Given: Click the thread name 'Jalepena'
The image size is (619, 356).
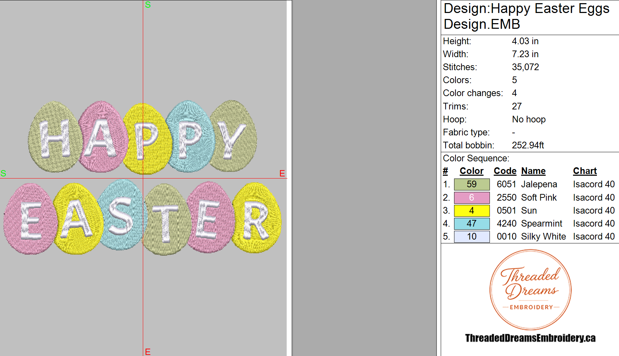Looking at the screenshot, I should 539,184.
